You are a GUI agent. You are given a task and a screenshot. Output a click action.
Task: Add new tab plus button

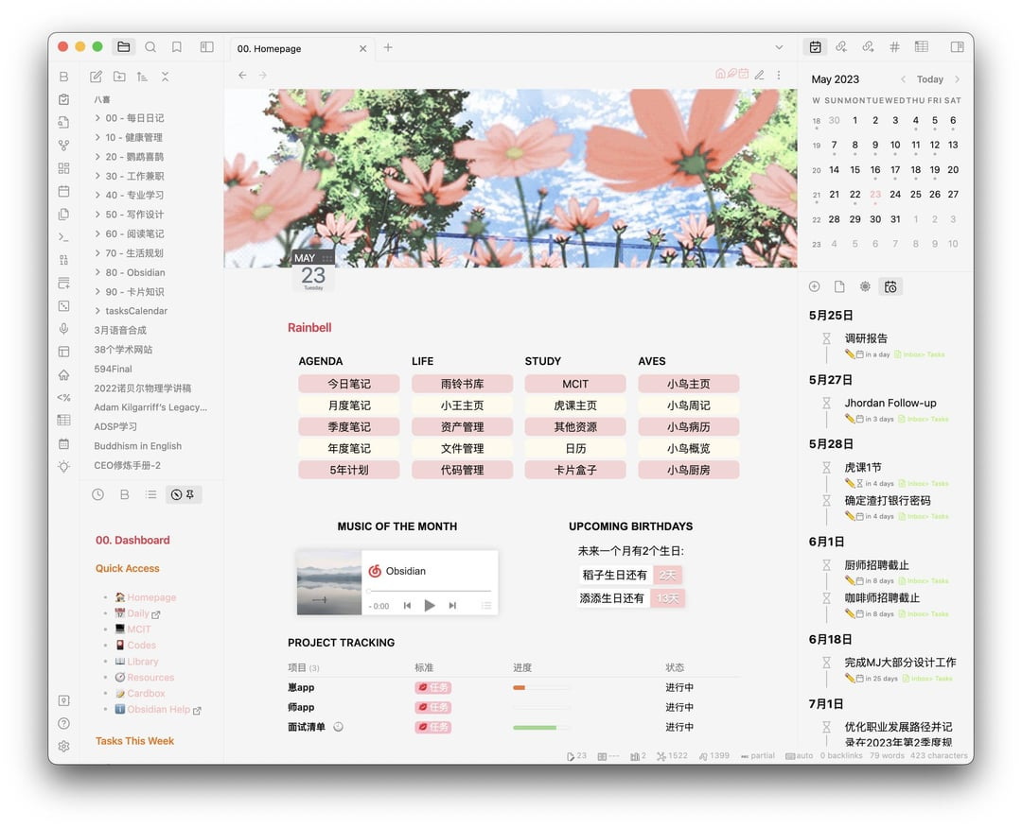388,47
